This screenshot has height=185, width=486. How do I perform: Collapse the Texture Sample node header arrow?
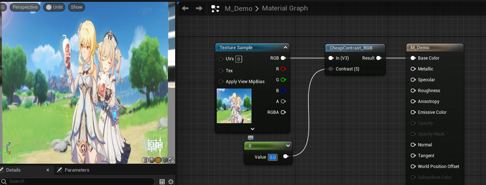(285, 47)
